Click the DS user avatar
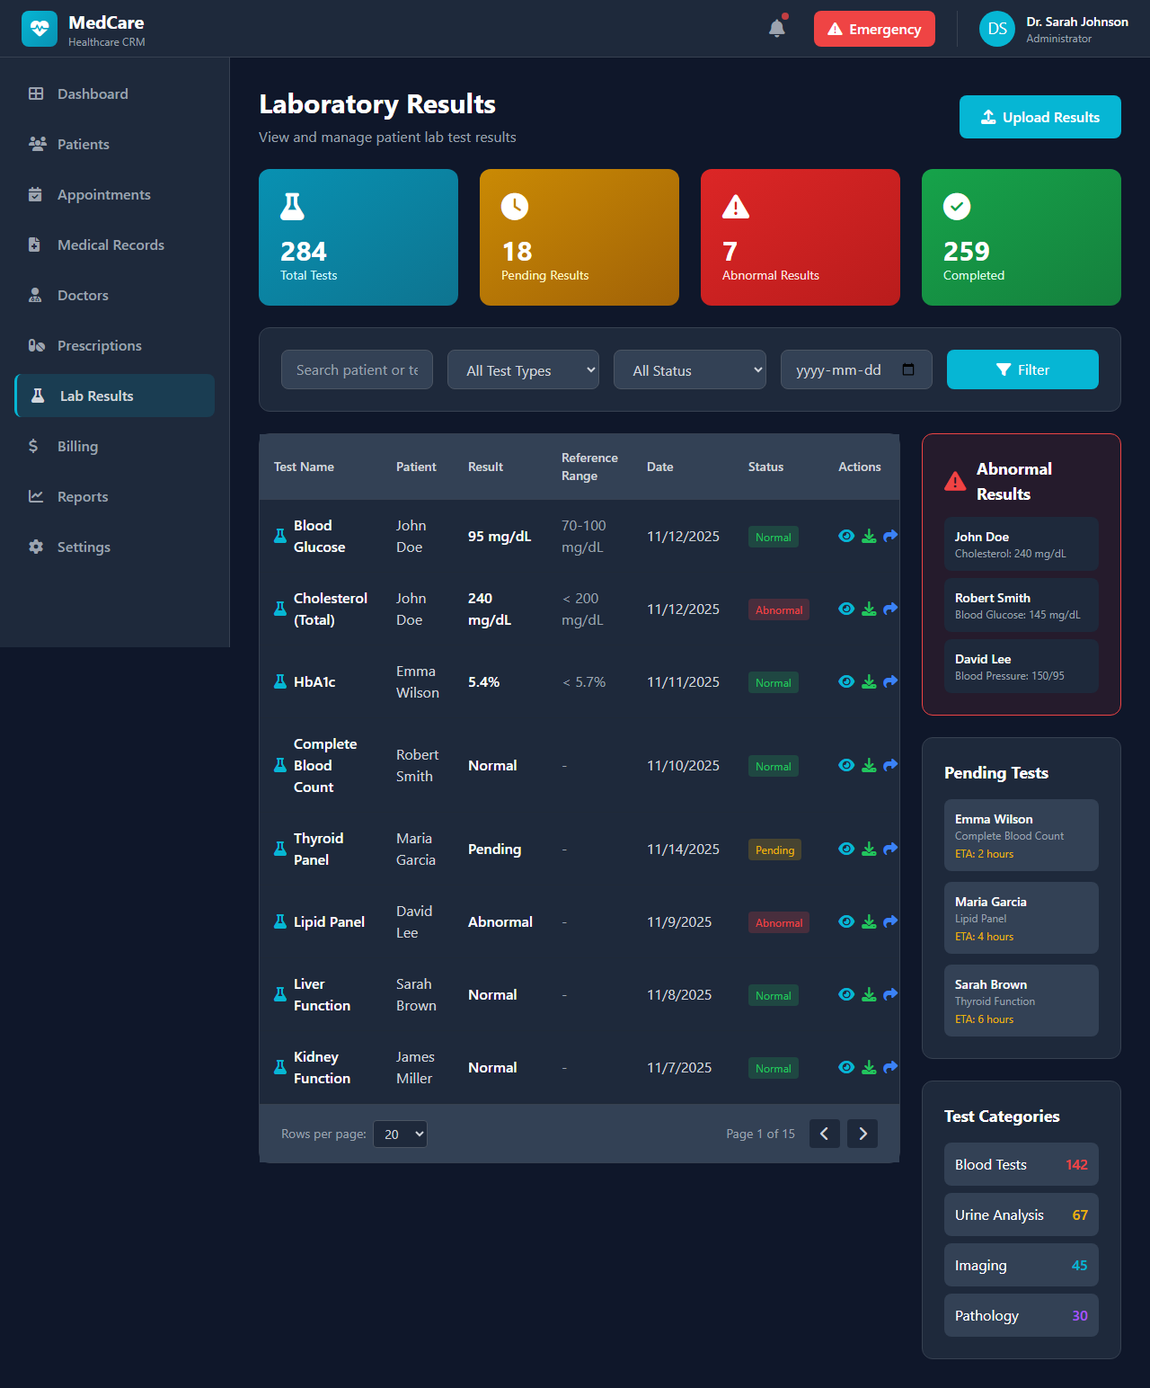This screenshot has height=1388, width=1150. point(996,29)
